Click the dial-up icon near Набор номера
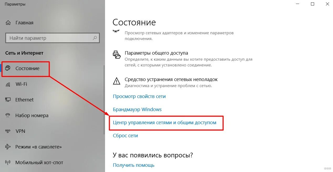The height and width of the screenshot is (172, 333). coord(8,116)
